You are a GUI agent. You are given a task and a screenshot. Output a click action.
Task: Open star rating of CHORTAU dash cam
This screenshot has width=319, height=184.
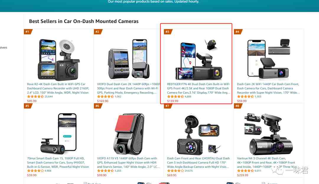point(175,171)
